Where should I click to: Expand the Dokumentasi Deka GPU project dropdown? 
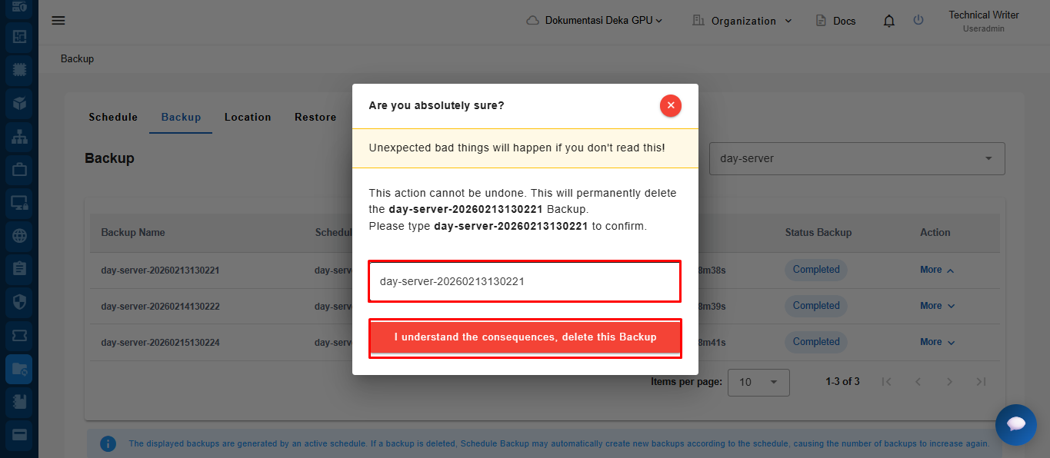595,21
